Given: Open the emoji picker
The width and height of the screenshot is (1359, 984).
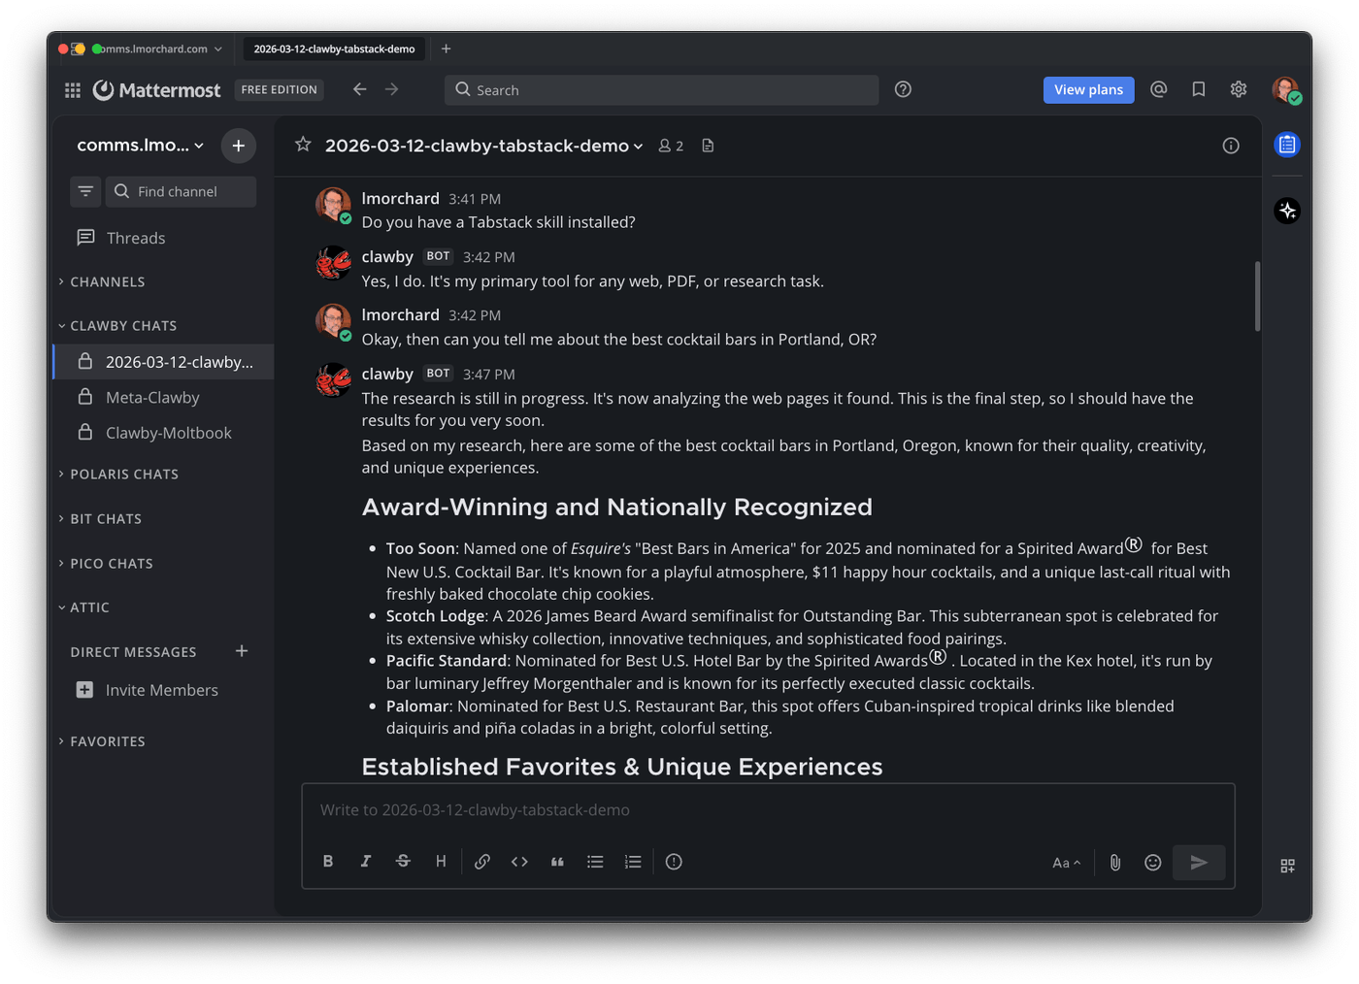Looking at the screenshot, I should [x=1152, y=863].
